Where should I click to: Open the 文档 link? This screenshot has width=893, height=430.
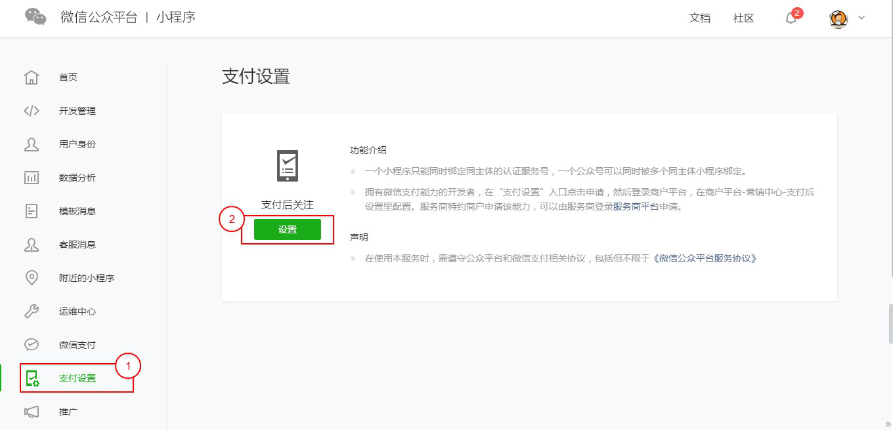(x=700, y=18)
